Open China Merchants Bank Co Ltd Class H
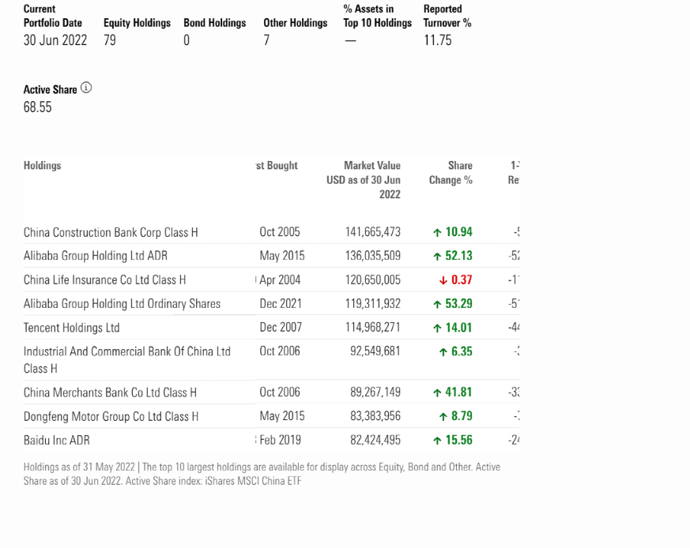690x548 pixels. point(110,392)
